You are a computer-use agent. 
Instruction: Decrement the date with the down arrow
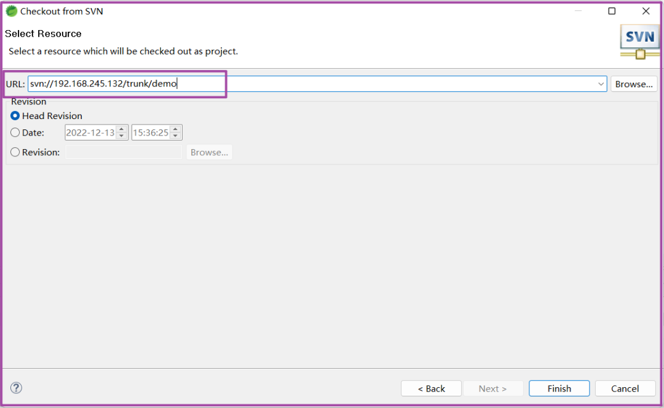tap(121, 136)
